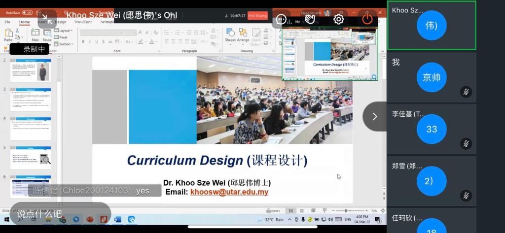Viewport: 505px width, 233px height.
Task: Open the Design ribbon tab
Action: pos(60,22)
